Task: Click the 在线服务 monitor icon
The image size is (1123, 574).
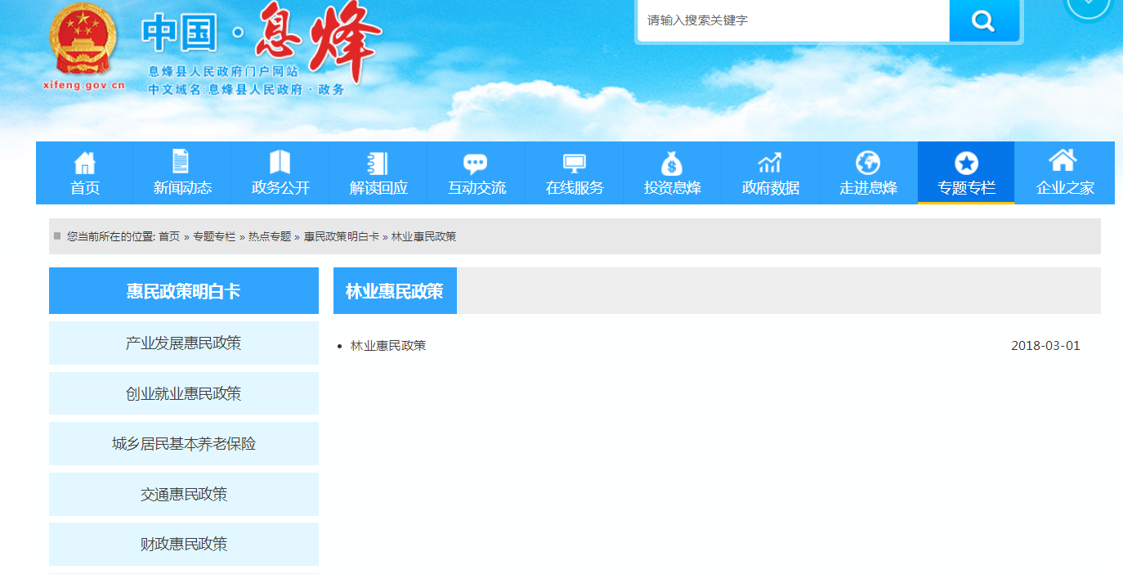Action: pyautogui.click(x=574, y=164)
